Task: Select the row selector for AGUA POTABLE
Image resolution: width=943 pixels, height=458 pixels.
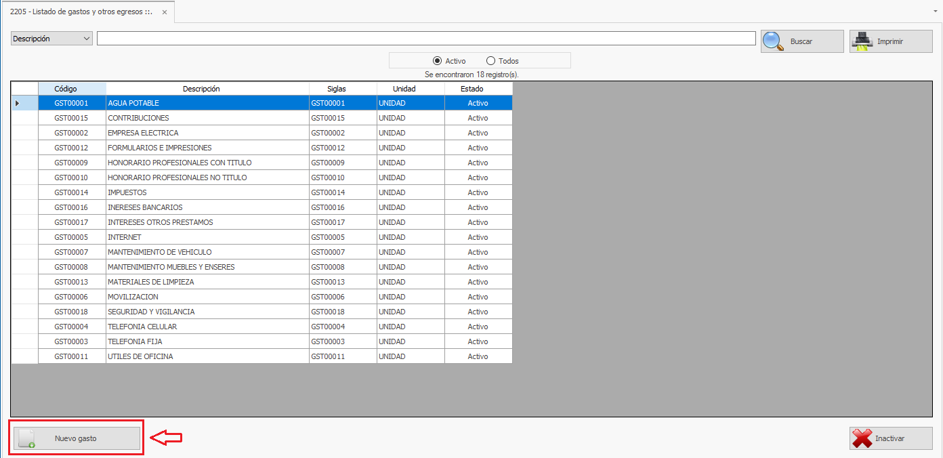Action: (x=24, y=103)
